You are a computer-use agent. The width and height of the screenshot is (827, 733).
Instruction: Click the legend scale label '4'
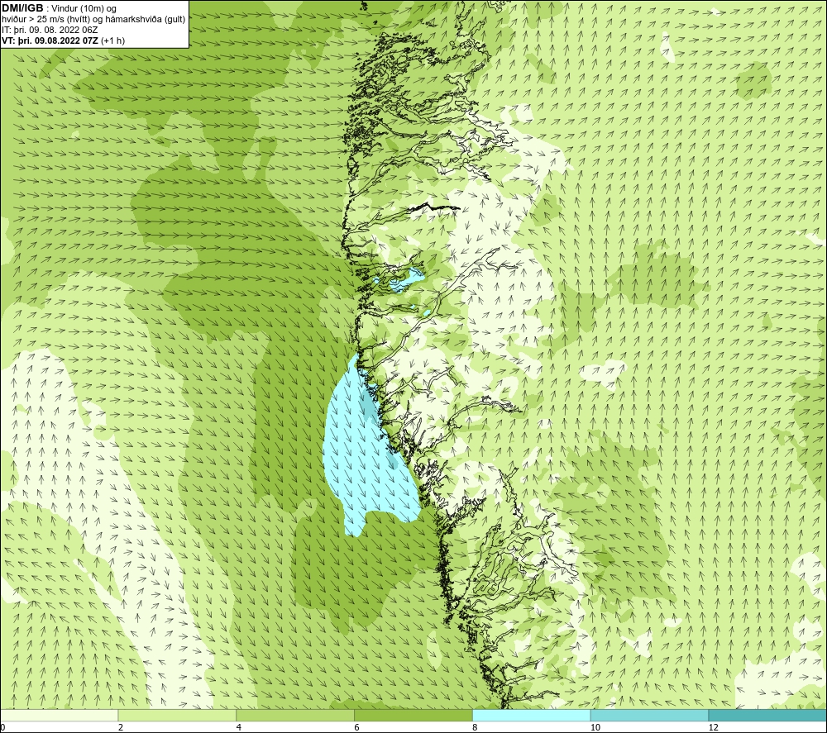239,728
